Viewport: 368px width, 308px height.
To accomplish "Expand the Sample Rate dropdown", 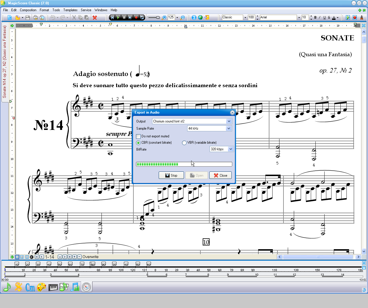I will (229, 128).
